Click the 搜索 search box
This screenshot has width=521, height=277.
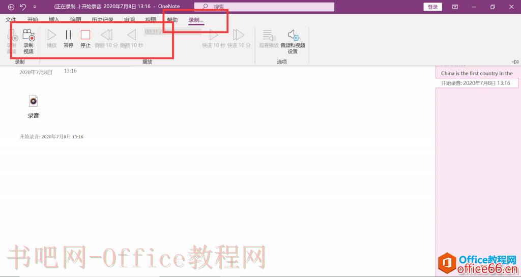point(264,7)
